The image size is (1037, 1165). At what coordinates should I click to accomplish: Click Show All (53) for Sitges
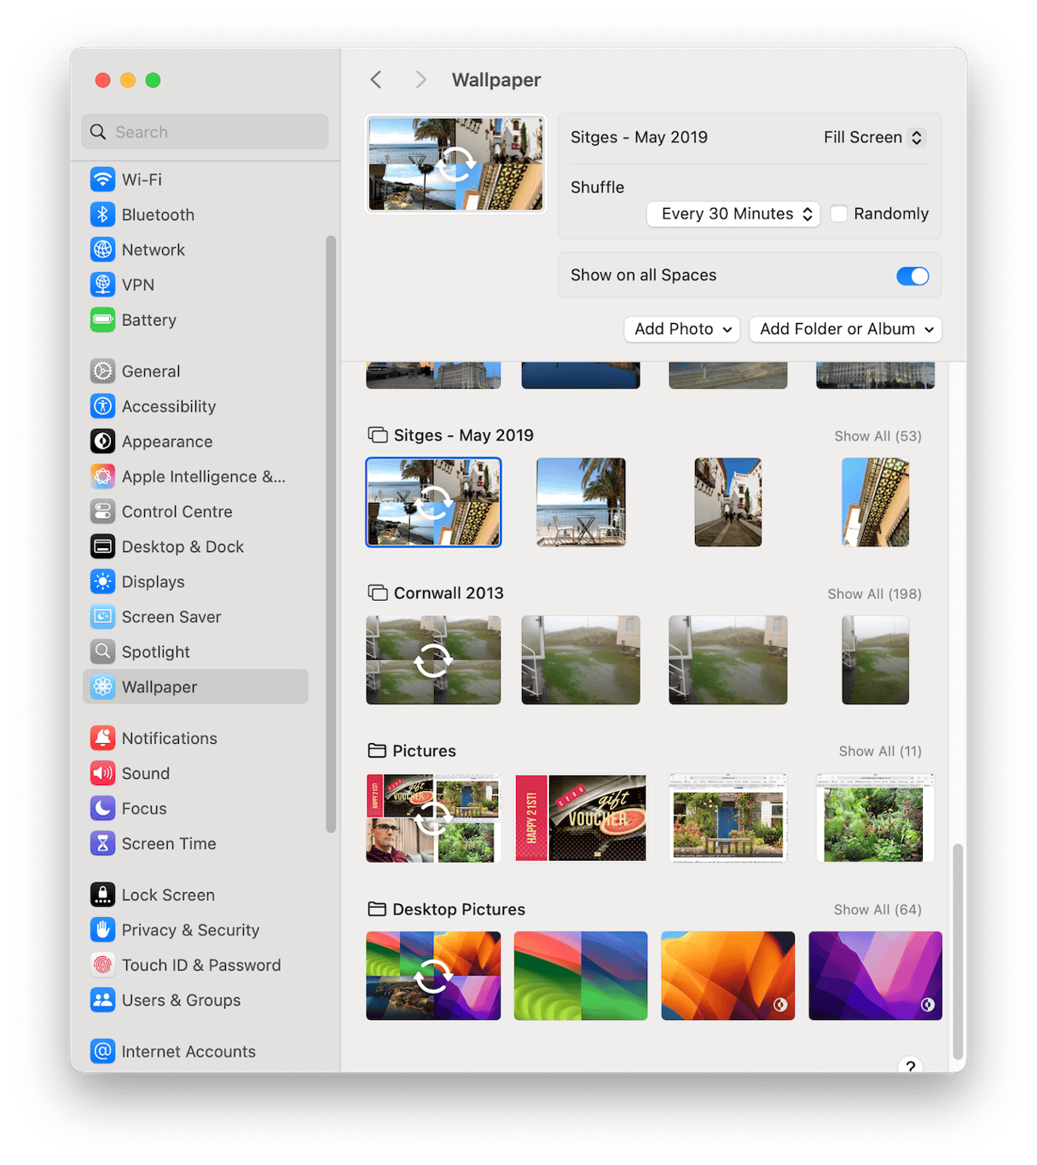pos(878,436)
